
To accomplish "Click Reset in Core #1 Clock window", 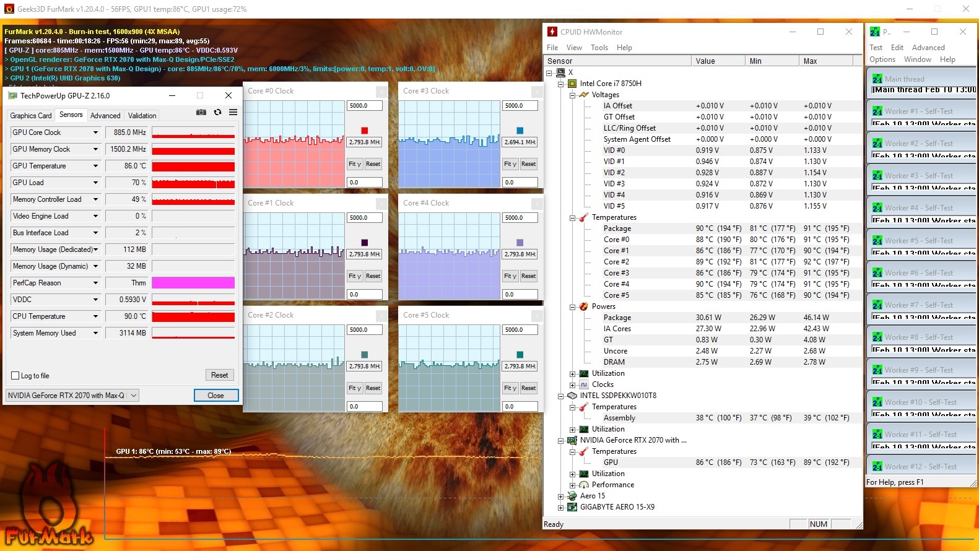I will click(x=373, y=276).
